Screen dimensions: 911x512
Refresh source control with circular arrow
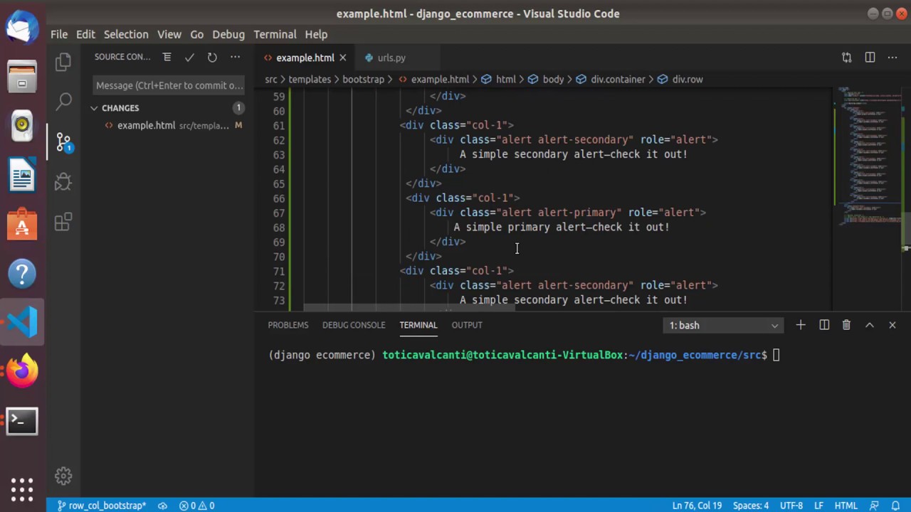(212, 57)
